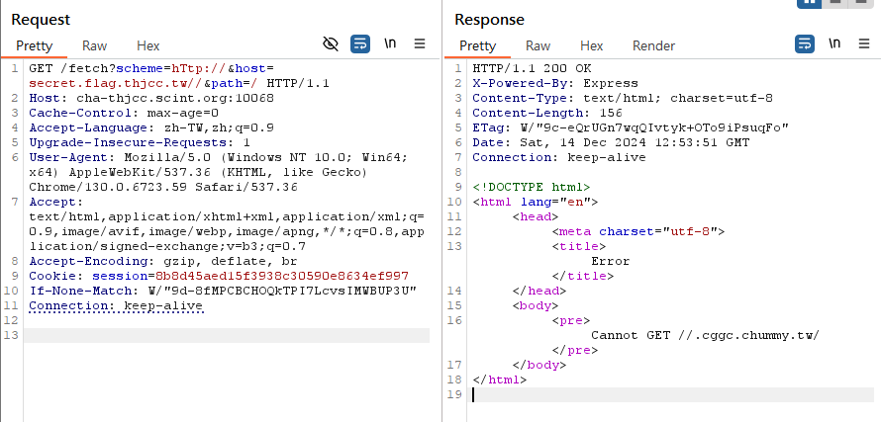The height and width of the screenshot is (422, 881).
Task: Place cursor on line 19 of Response
Action: 672,394
